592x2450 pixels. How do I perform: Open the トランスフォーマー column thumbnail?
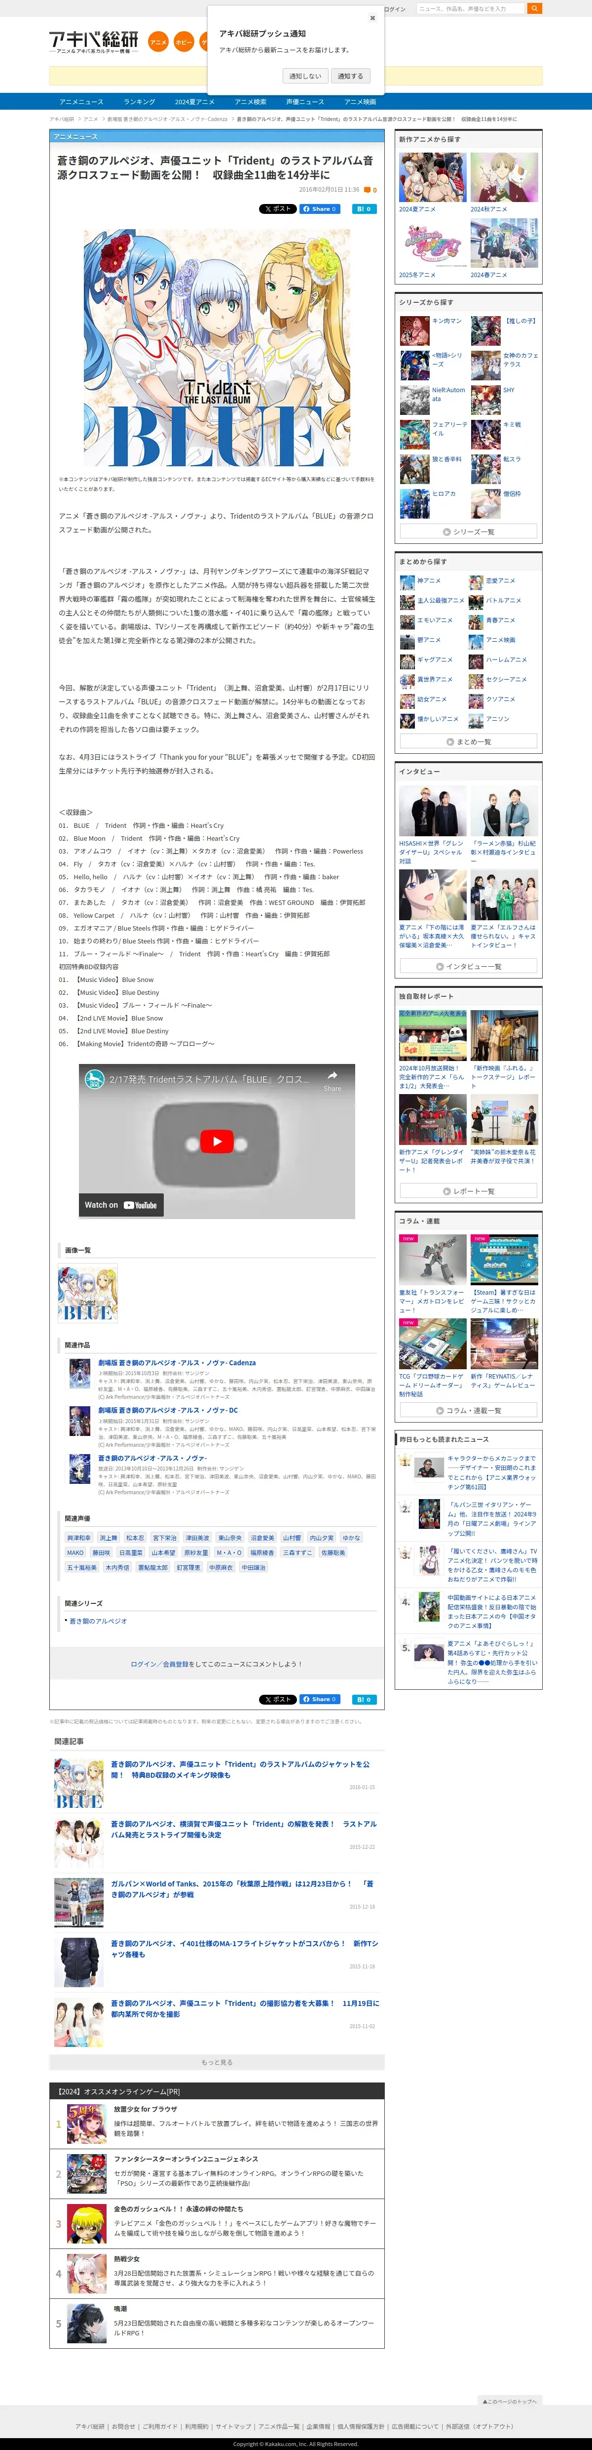pyautogui.click(x=432, y=1260)
